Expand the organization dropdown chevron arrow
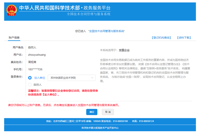The image size is (202, 135). click(x=92, y=78)
